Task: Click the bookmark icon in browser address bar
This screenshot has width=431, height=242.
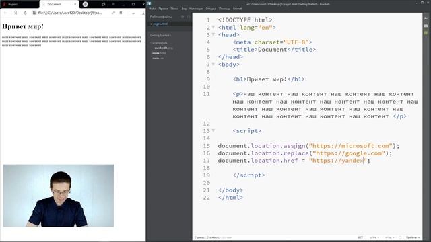Action: pos(121,13)
